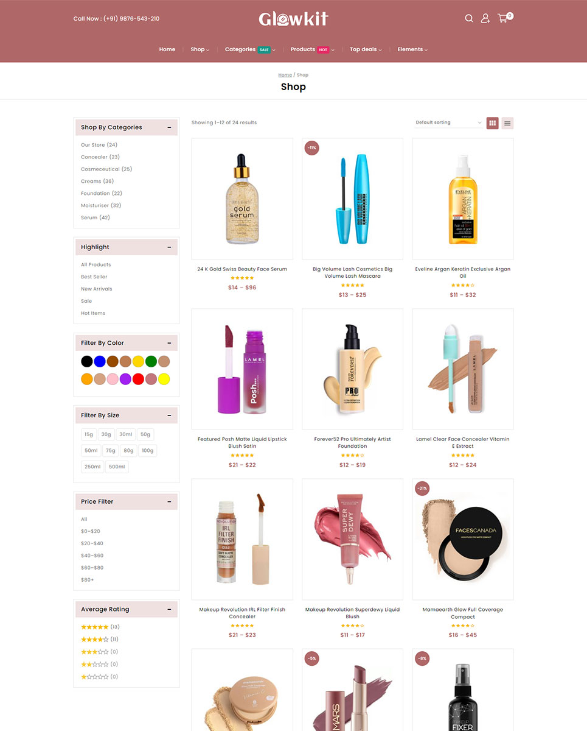587x731 pixels.
Task: Click the Glowkit logo
Action: click(x=293, y=19)
